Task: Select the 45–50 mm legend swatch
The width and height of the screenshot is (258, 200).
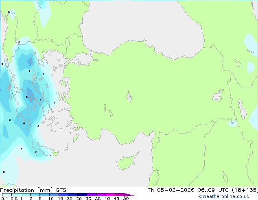Action: point(120,195)
